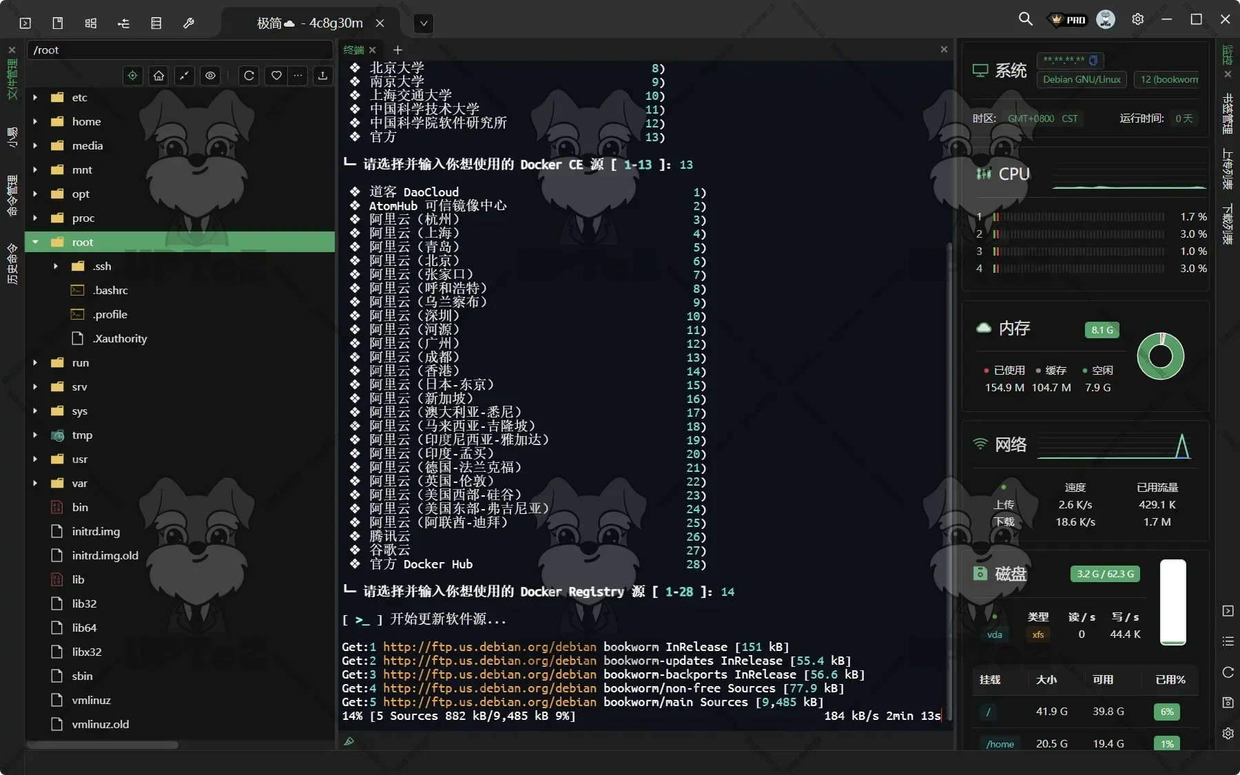Locate the current directory with the target icon
1240x775 pixels.
coord(132,75)
